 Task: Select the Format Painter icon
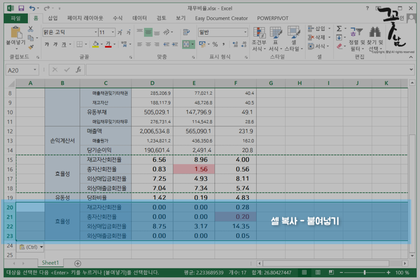tap(30, 47)
